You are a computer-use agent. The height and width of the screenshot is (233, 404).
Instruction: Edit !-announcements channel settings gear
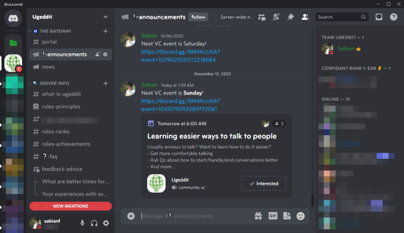point(105,54)
